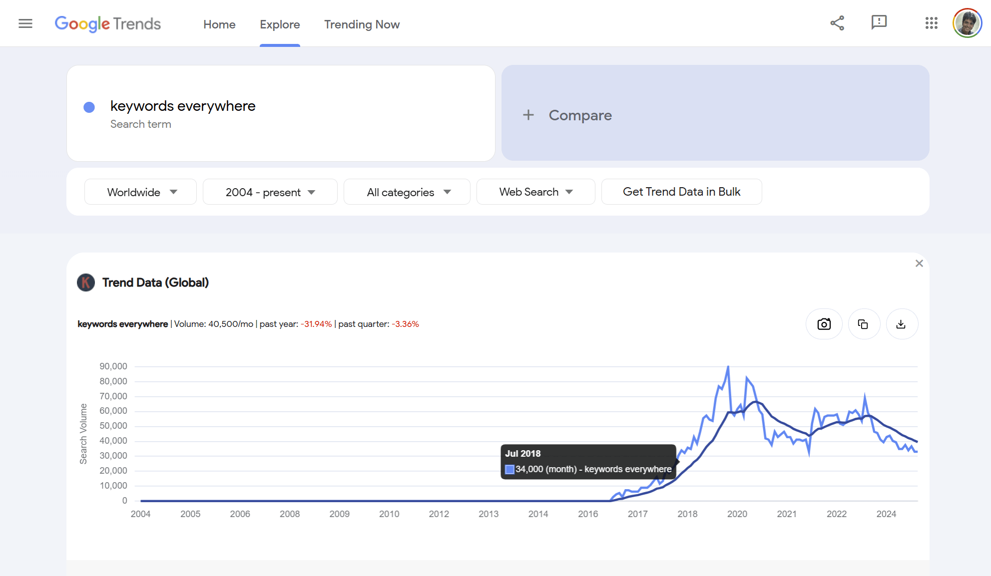Click the Jul 2018 chart tooltip

click(588, 462)
